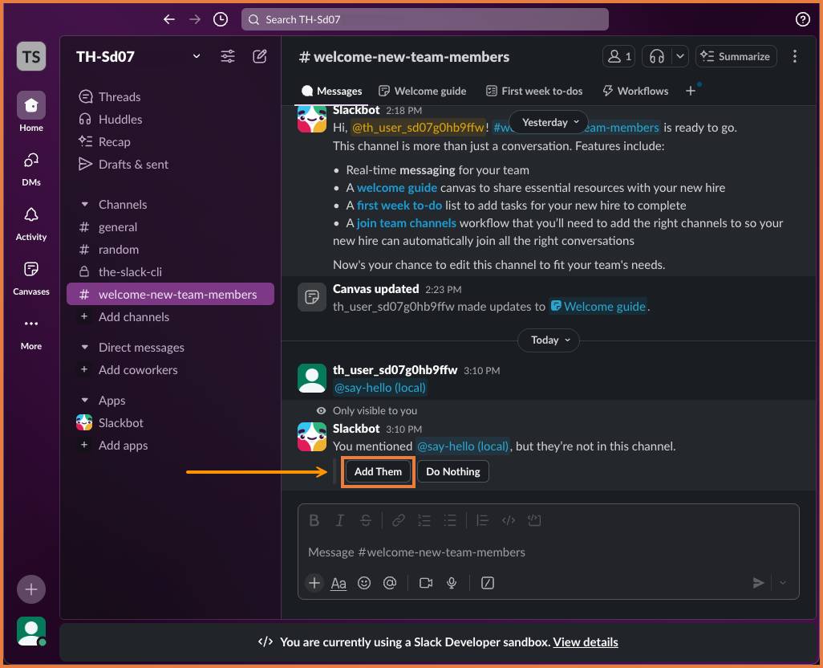Screen dimensions: 823x668
Task: Open DMs in the left rail
Action: pyautogui.click(x=31, y=169)
